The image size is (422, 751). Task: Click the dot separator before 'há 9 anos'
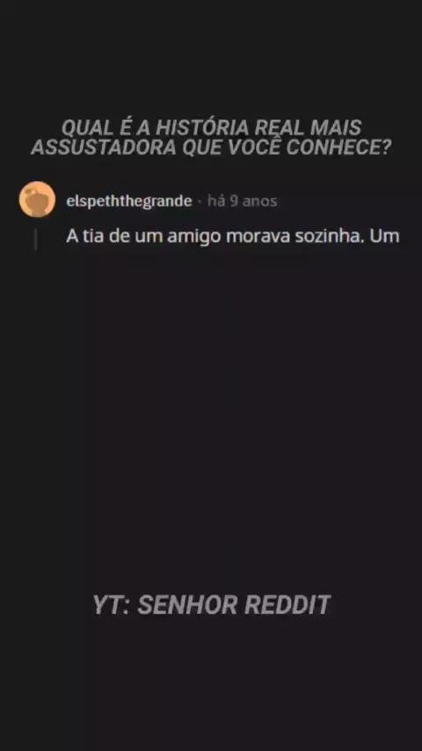pos(200,201)
